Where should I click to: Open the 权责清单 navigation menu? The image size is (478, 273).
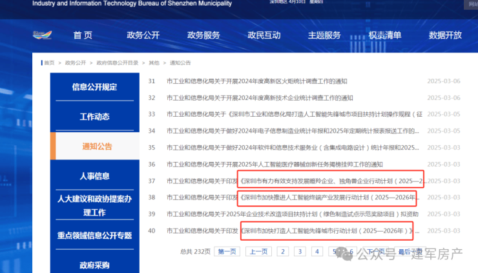[385, 35]
